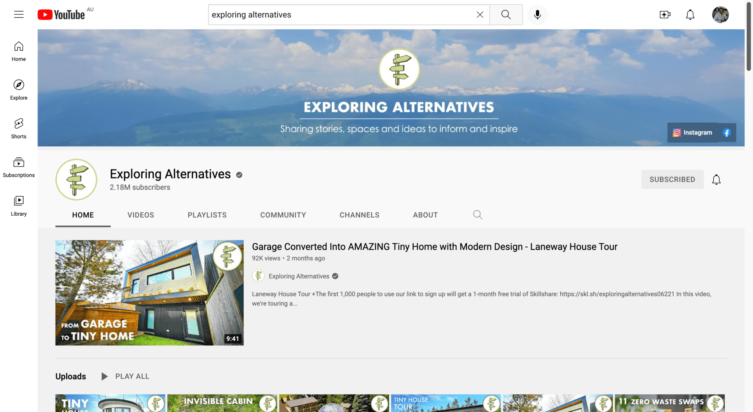Open the TINY house upload thumbnail
Viewport: 753px width, 412px height.
pos(110,403)
